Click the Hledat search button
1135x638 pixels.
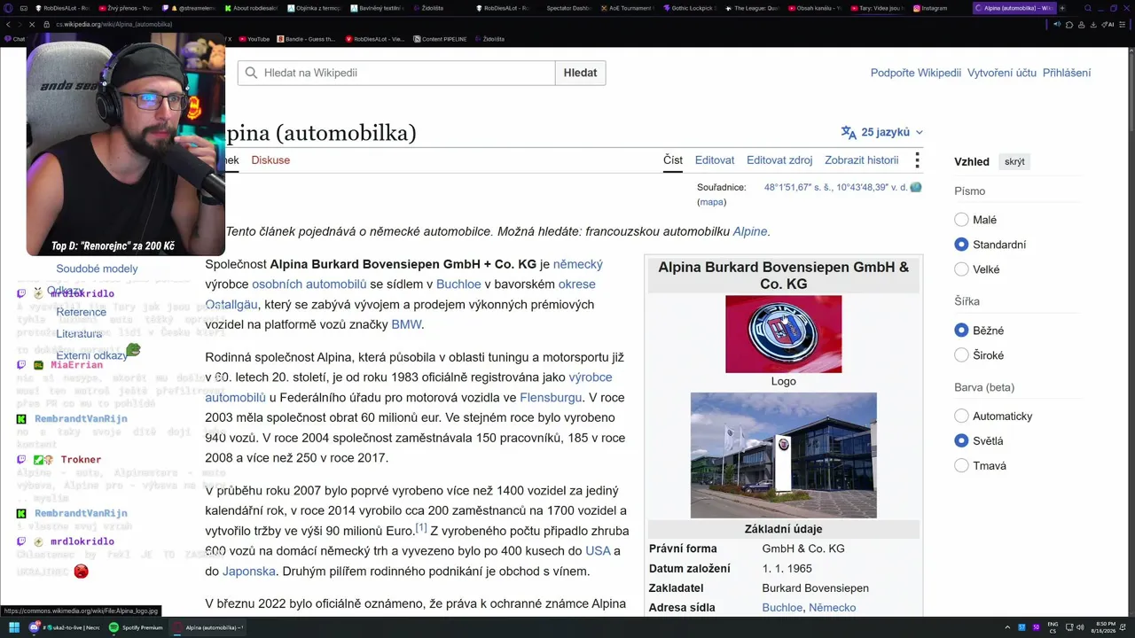tap(580, 73)
